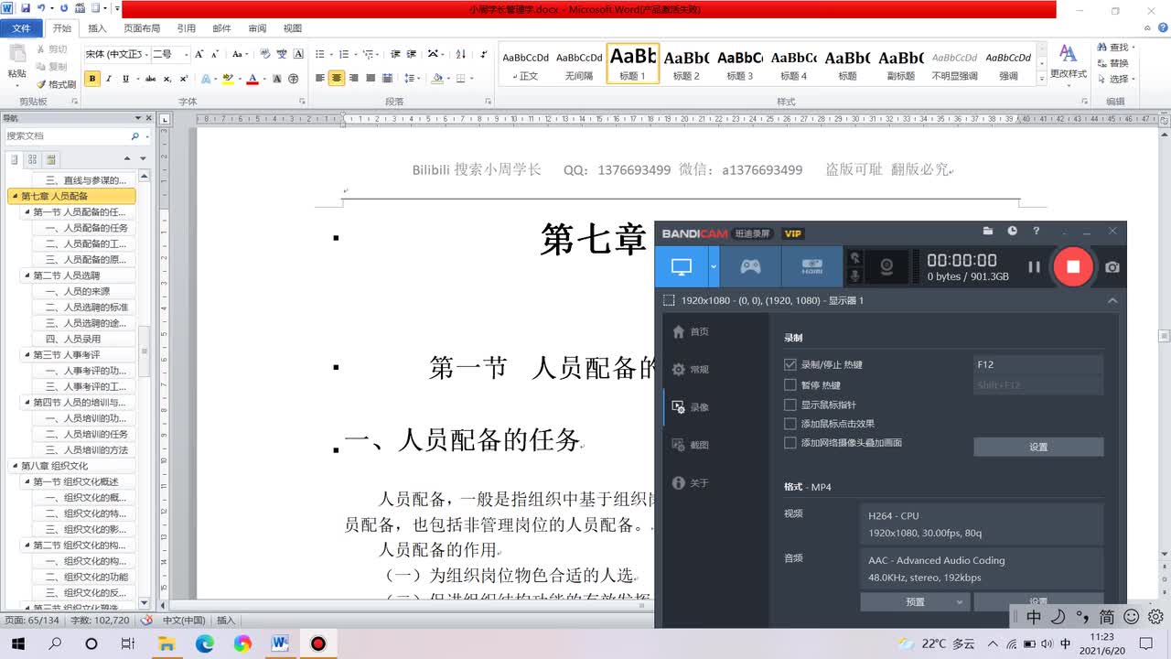
Task: Apply the 无间隔 style
Action: point(579,64)
